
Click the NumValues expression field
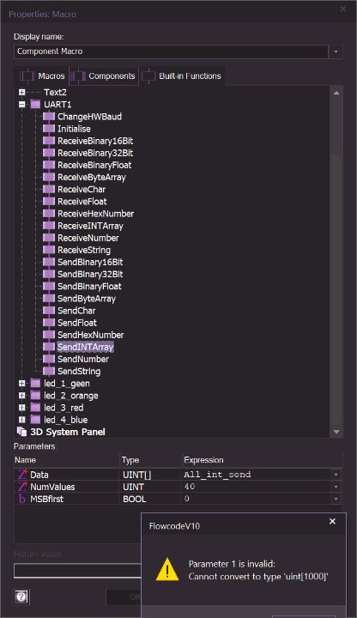(x=256, y=487)
